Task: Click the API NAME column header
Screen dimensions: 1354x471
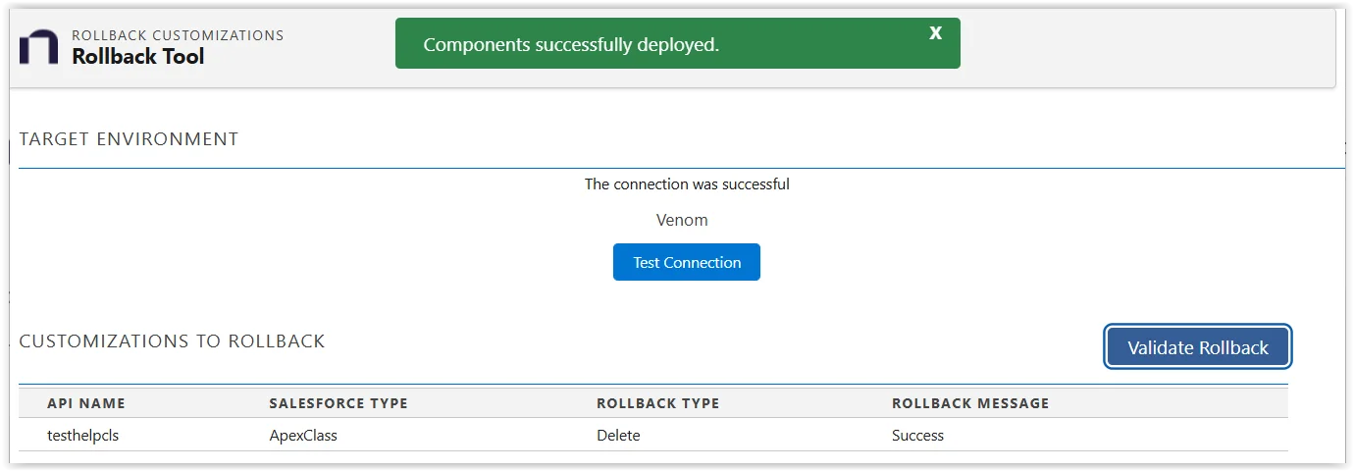Action: click(x=86, y=403)
